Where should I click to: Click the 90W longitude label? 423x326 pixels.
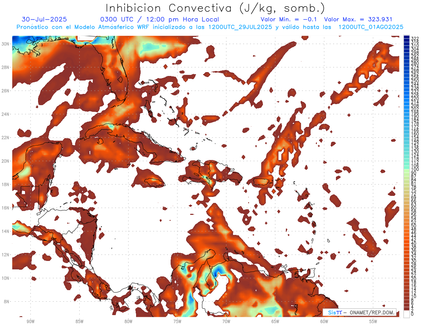pyautogui.click(x=30, y=322)
